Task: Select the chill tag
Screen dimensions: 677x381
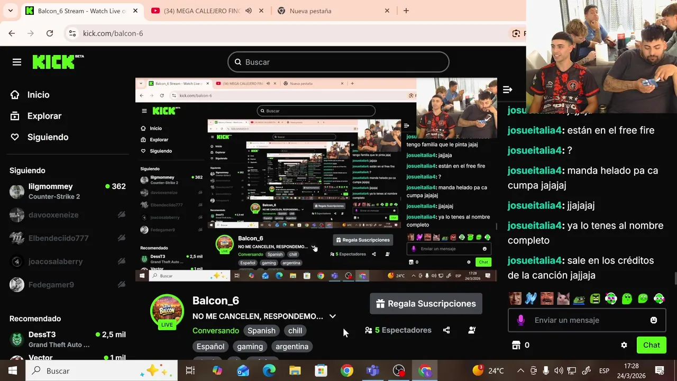Action: pos(295,331)
